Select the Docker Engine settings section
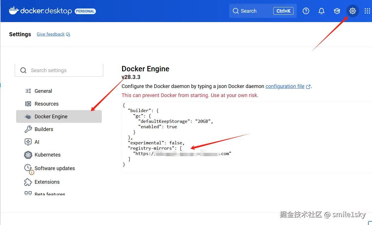 (x=59, y=117)
